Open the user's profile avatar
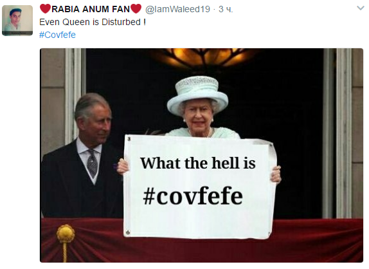 pyautogui.click(x=17, y=21)
